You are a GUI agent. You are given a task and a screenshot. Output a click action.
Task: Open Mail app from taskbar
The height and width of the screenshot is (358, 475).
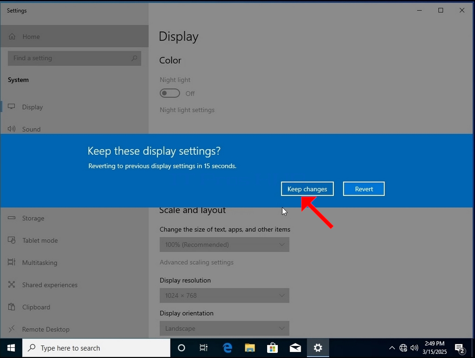click(x=295, y=348)
